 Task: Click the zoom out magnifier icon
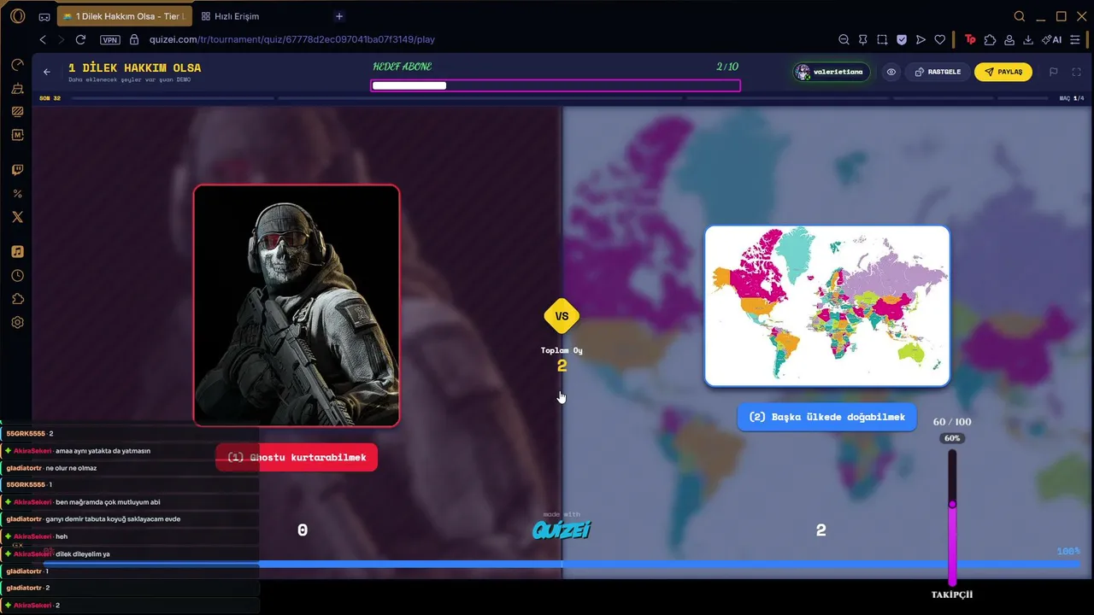click(x=844, y=39)
